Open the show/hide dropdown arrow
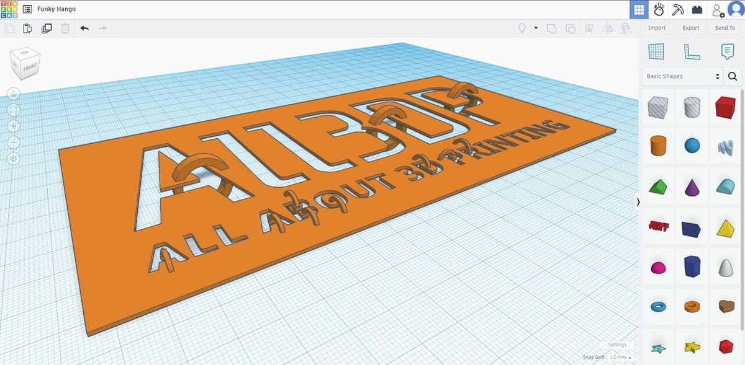The image size is (745, 365). pos(536,28)
